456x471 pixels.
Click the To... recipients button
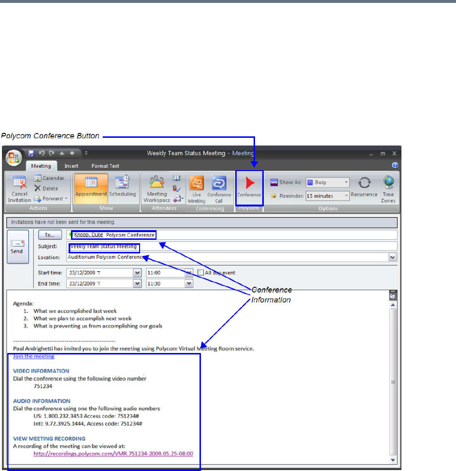[50, 235]
